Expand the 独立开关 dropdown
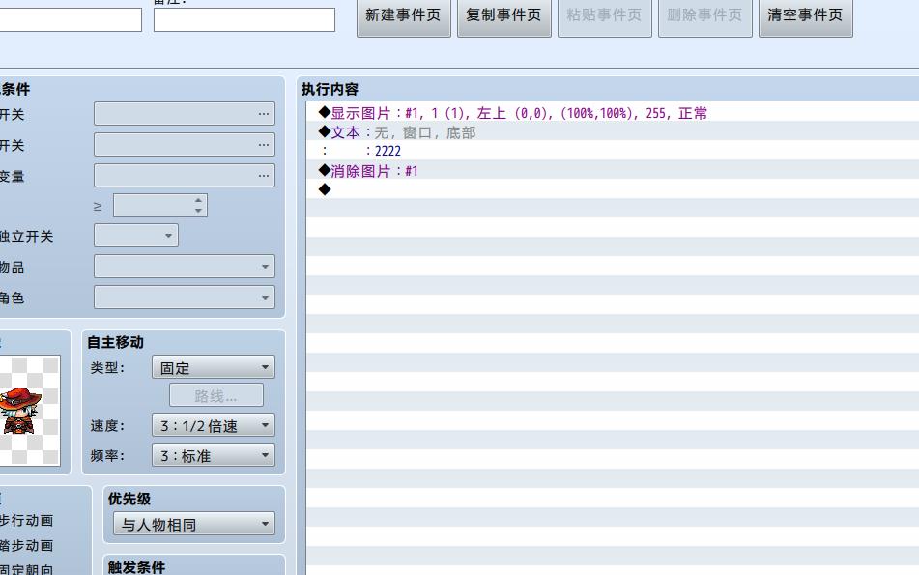This screenshot has height=575, width=919. 136,236
